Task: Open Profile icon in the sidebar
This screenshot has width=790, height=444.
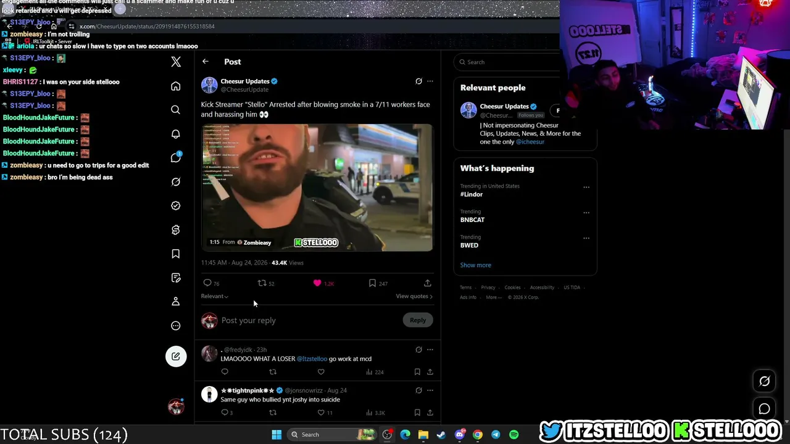Action: [176, 302]
